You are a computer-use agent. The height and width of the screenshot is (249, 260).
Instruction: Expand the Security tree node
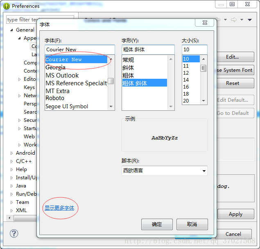[x=19, y=120]
